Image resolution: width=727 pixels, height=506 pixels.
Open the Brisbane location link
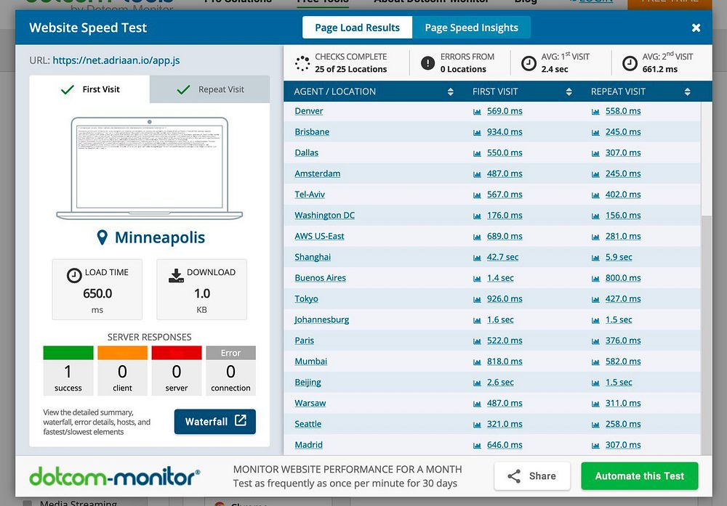tap(312, 132)
